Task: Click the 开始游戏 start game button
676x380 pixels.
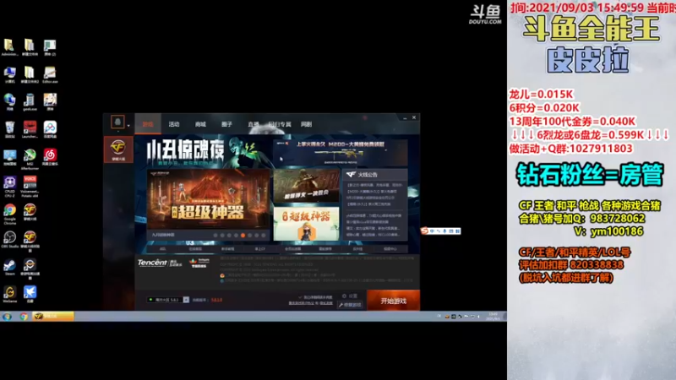Action: pos(393,301)
